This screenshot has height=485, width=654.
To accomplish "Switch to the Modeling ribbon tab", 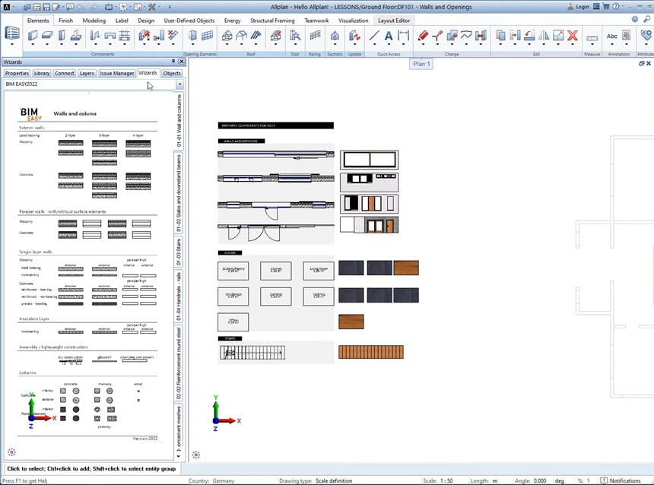I will point(94,21).
